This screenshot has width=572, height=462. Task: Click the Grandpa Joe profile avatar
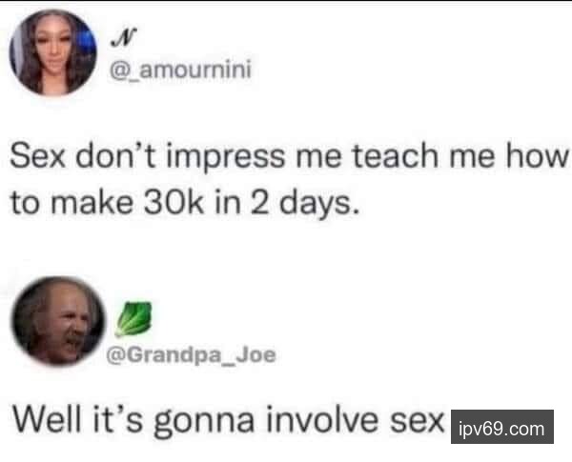tap(58, 320)
